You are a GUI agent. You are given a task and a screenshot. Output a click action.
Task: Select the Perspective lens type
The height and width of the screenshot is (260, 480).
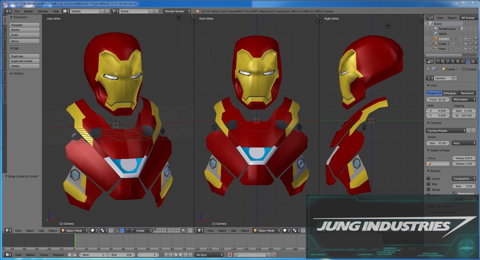click(x=434, y=93)
